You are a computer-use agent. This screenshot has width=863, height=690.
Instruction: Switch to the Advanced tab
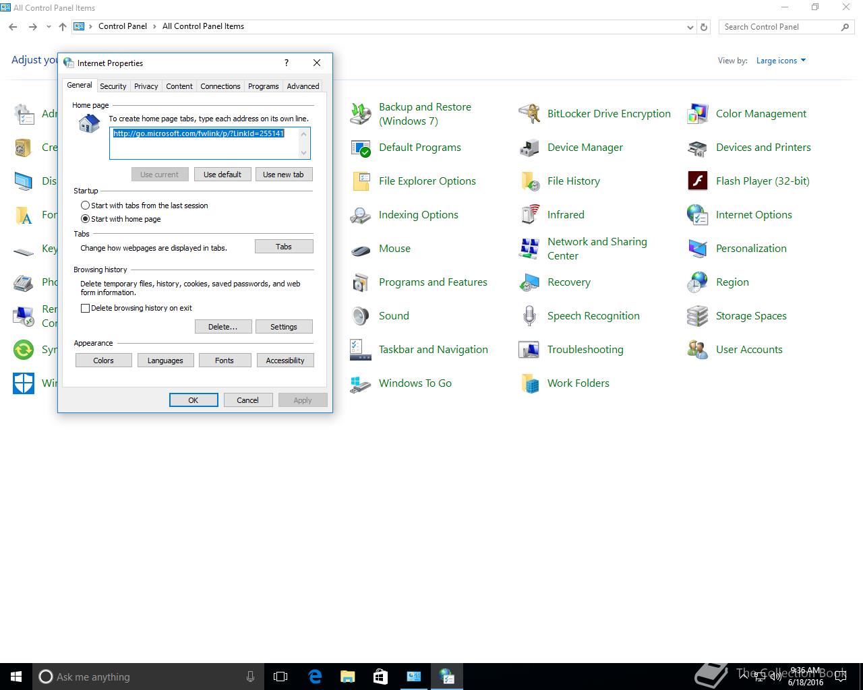pos(303,86)
